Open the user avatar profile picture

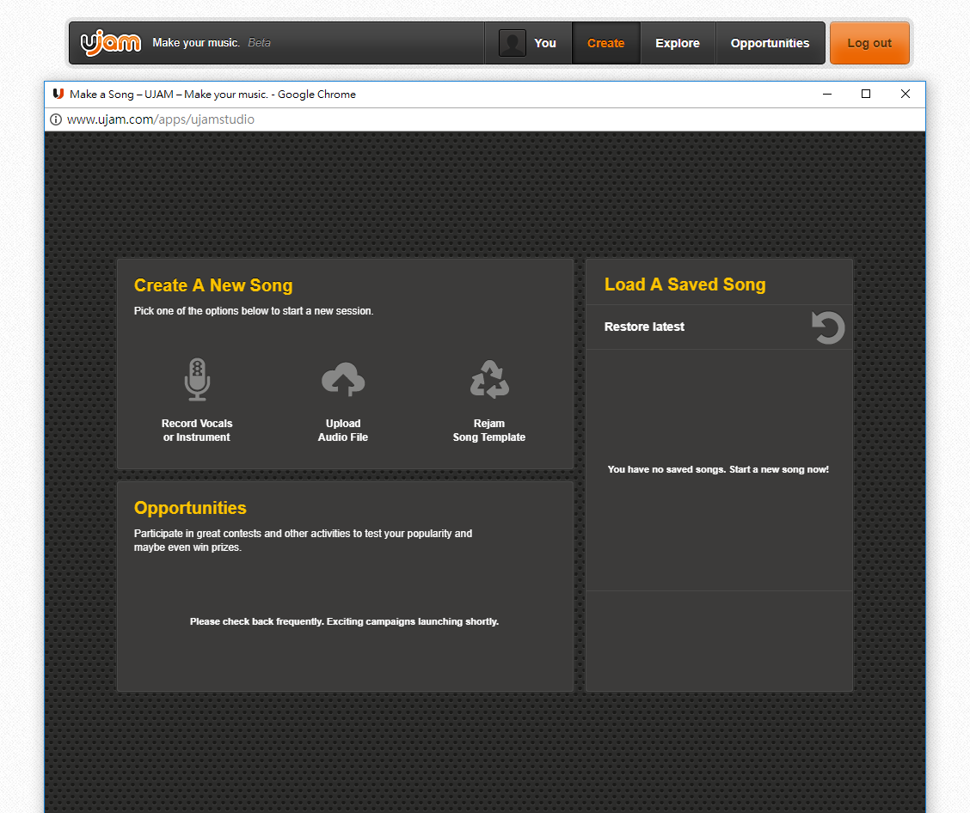513,43
